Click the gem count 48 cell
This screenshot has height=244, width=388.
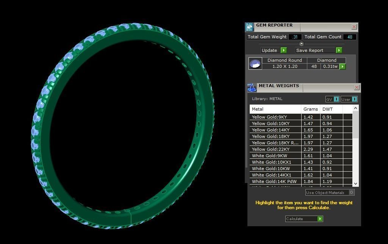point(314,66)
